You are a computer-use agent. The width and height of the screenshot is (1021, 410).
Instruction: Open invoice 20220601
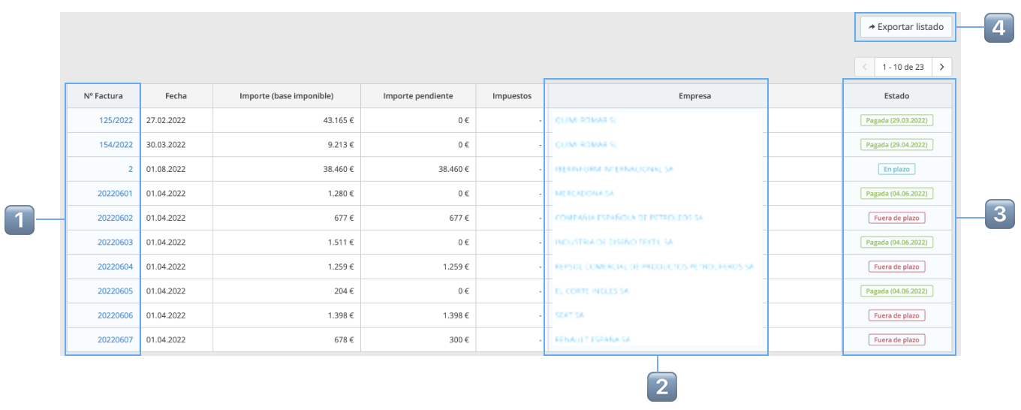click(115, 194)
